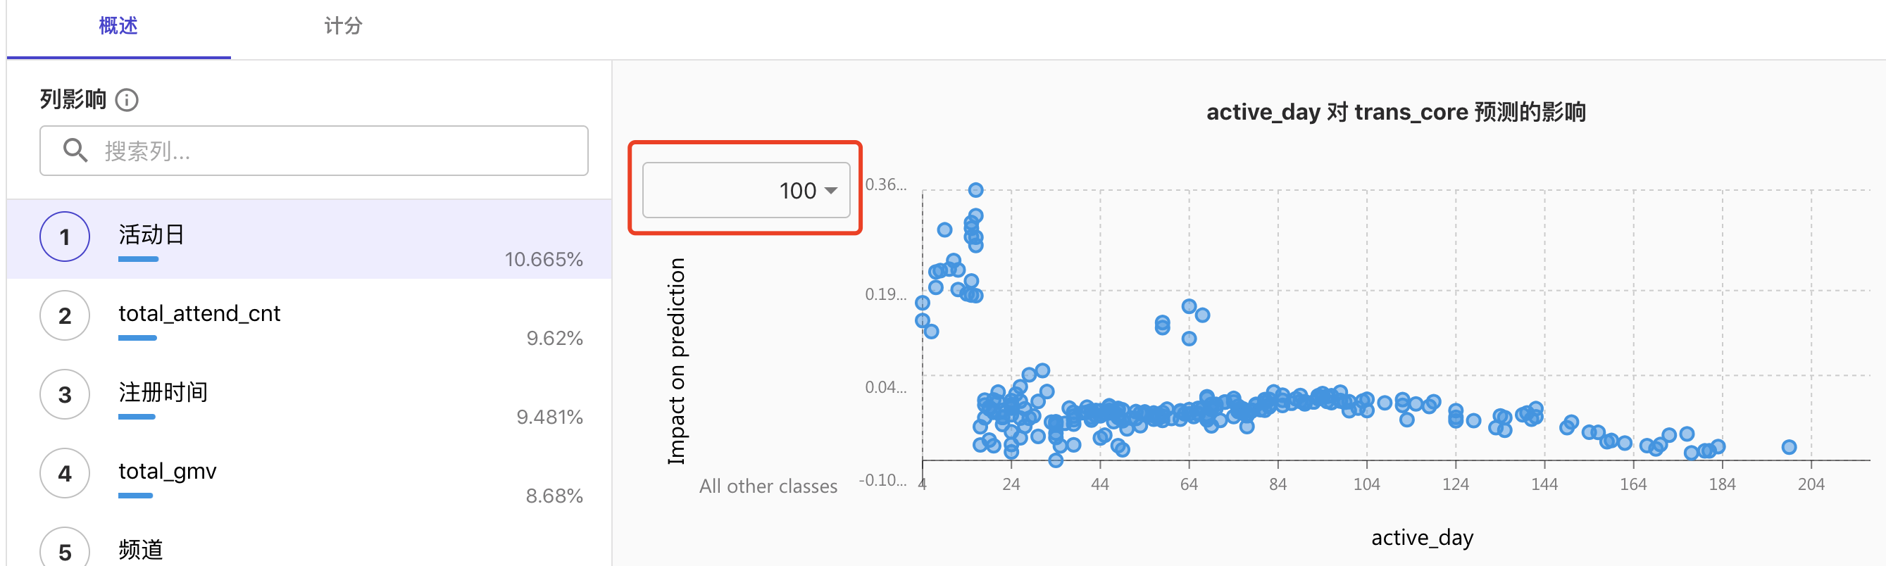1886x566 pixels.
Task: Open the class dropdown showing 100
Action: pos(745,190)
